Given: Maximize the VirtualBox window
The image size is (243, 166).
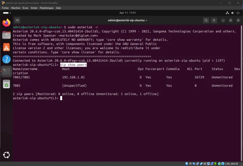Looking at the screenshot, I should [x=229, y=3].
